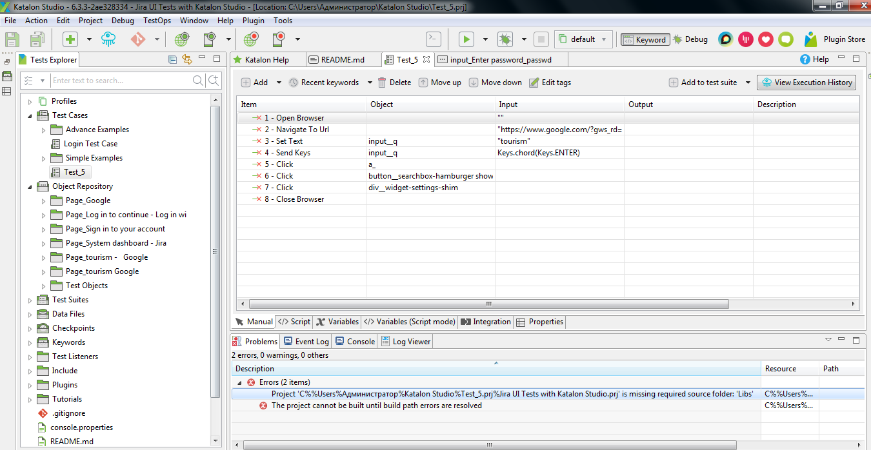The height and width of the screenshot is (450, 871).
Task: Start Record Web globe icon
Action: [x=250, y=39]
